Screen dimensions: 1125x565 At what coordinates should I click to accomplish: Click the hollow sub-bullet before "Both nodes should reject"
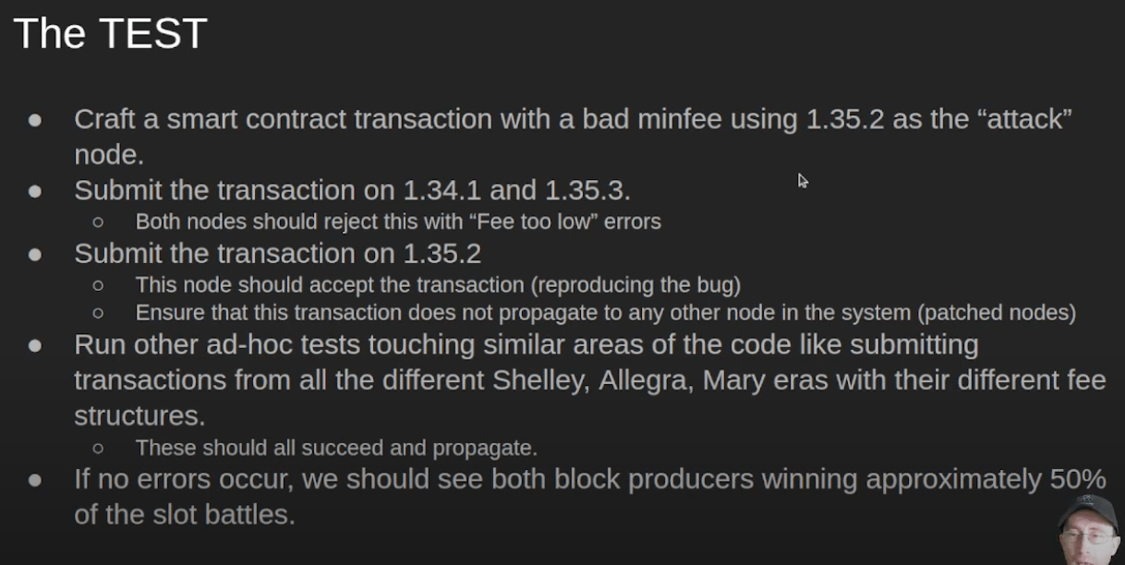(x=98, y=222)
